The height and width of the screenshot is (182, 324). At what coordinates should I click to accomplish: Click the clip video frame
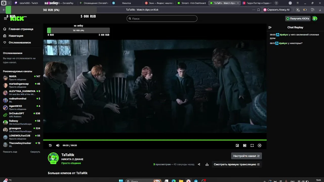[155, 86]
